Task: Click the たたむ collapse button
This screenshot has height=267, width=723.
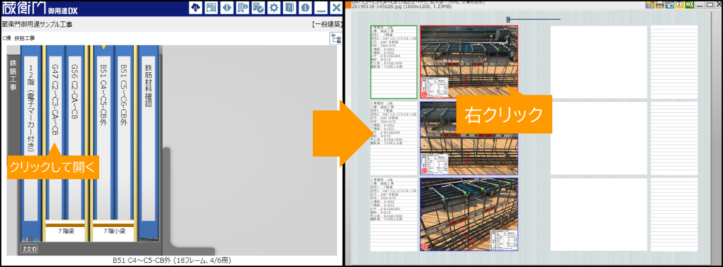Action: click(x=28, y=249)
